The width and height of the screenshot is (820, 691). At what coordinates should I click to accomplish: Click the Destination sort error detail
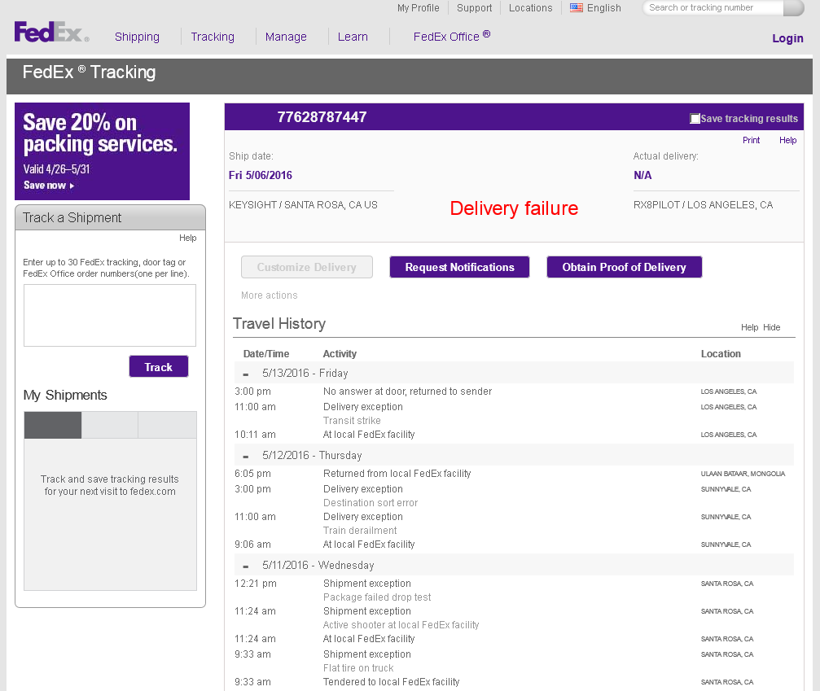coord(371,503)
